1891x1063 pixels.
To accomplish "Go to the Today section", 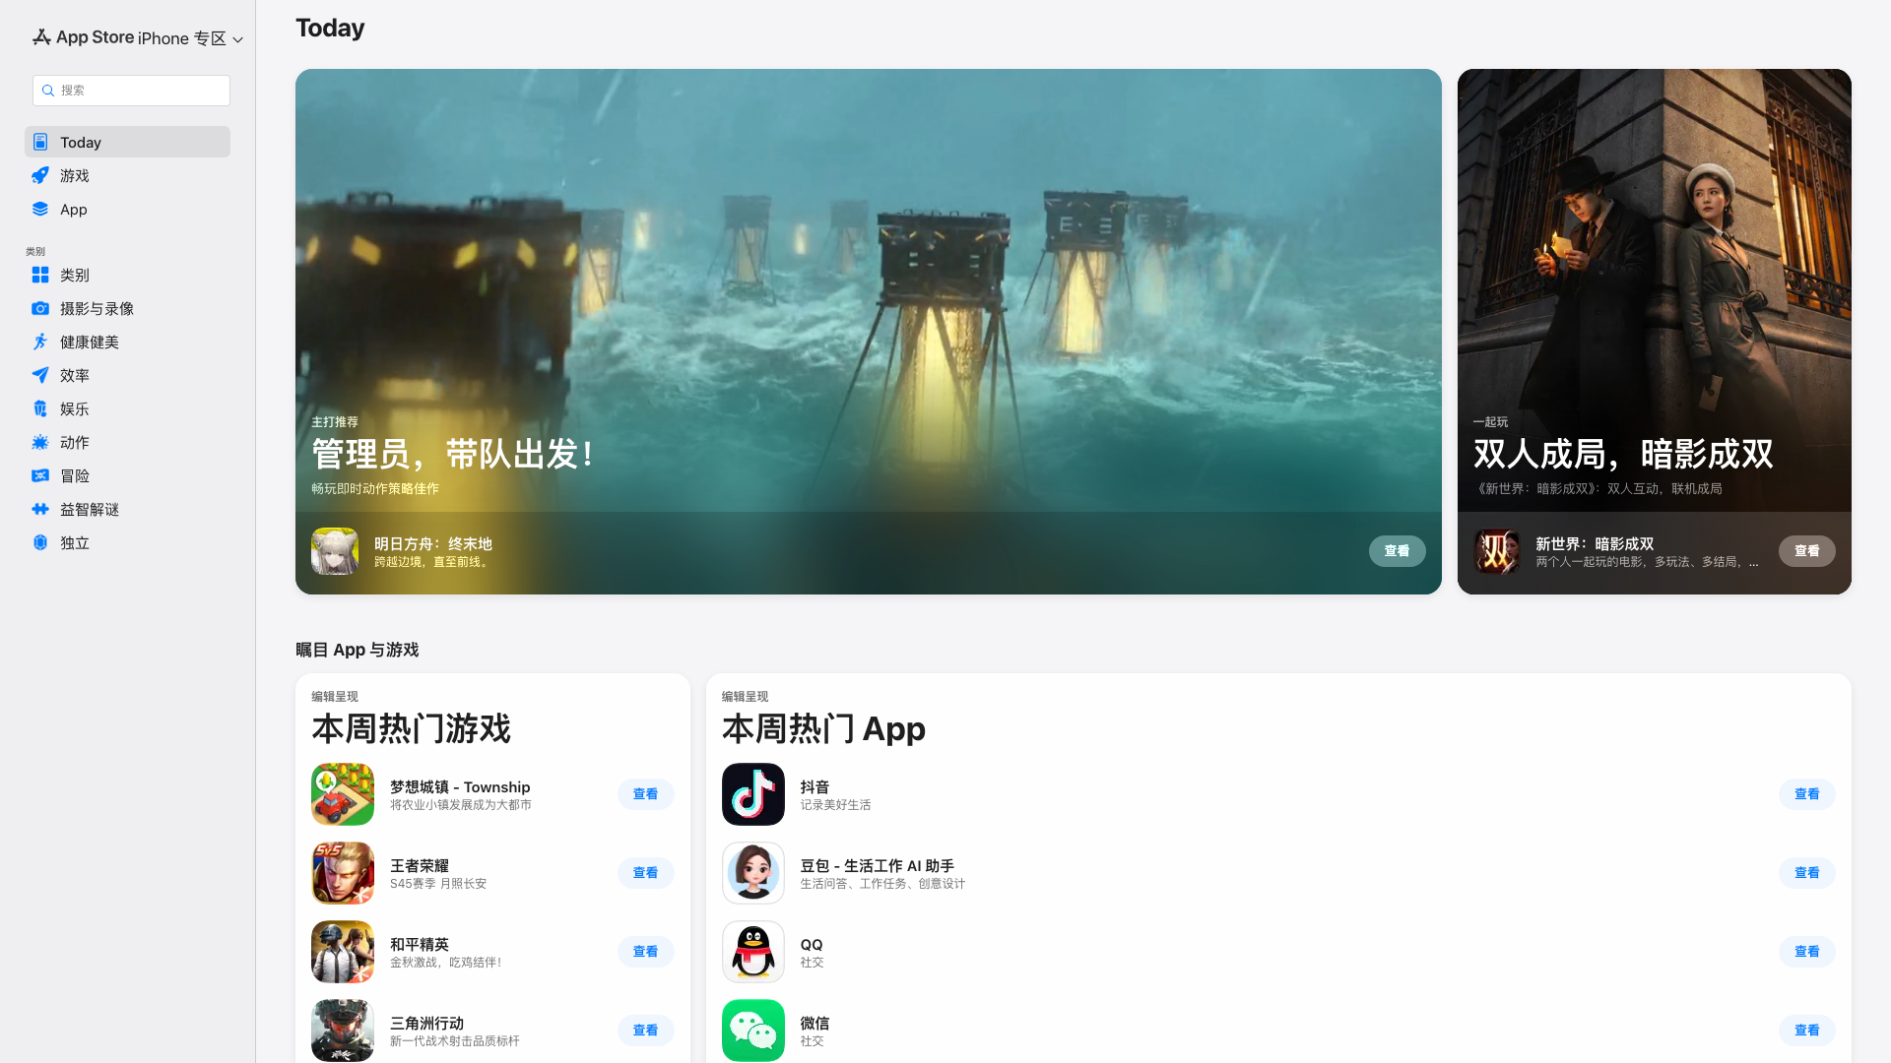I will (x=127, y=143).
